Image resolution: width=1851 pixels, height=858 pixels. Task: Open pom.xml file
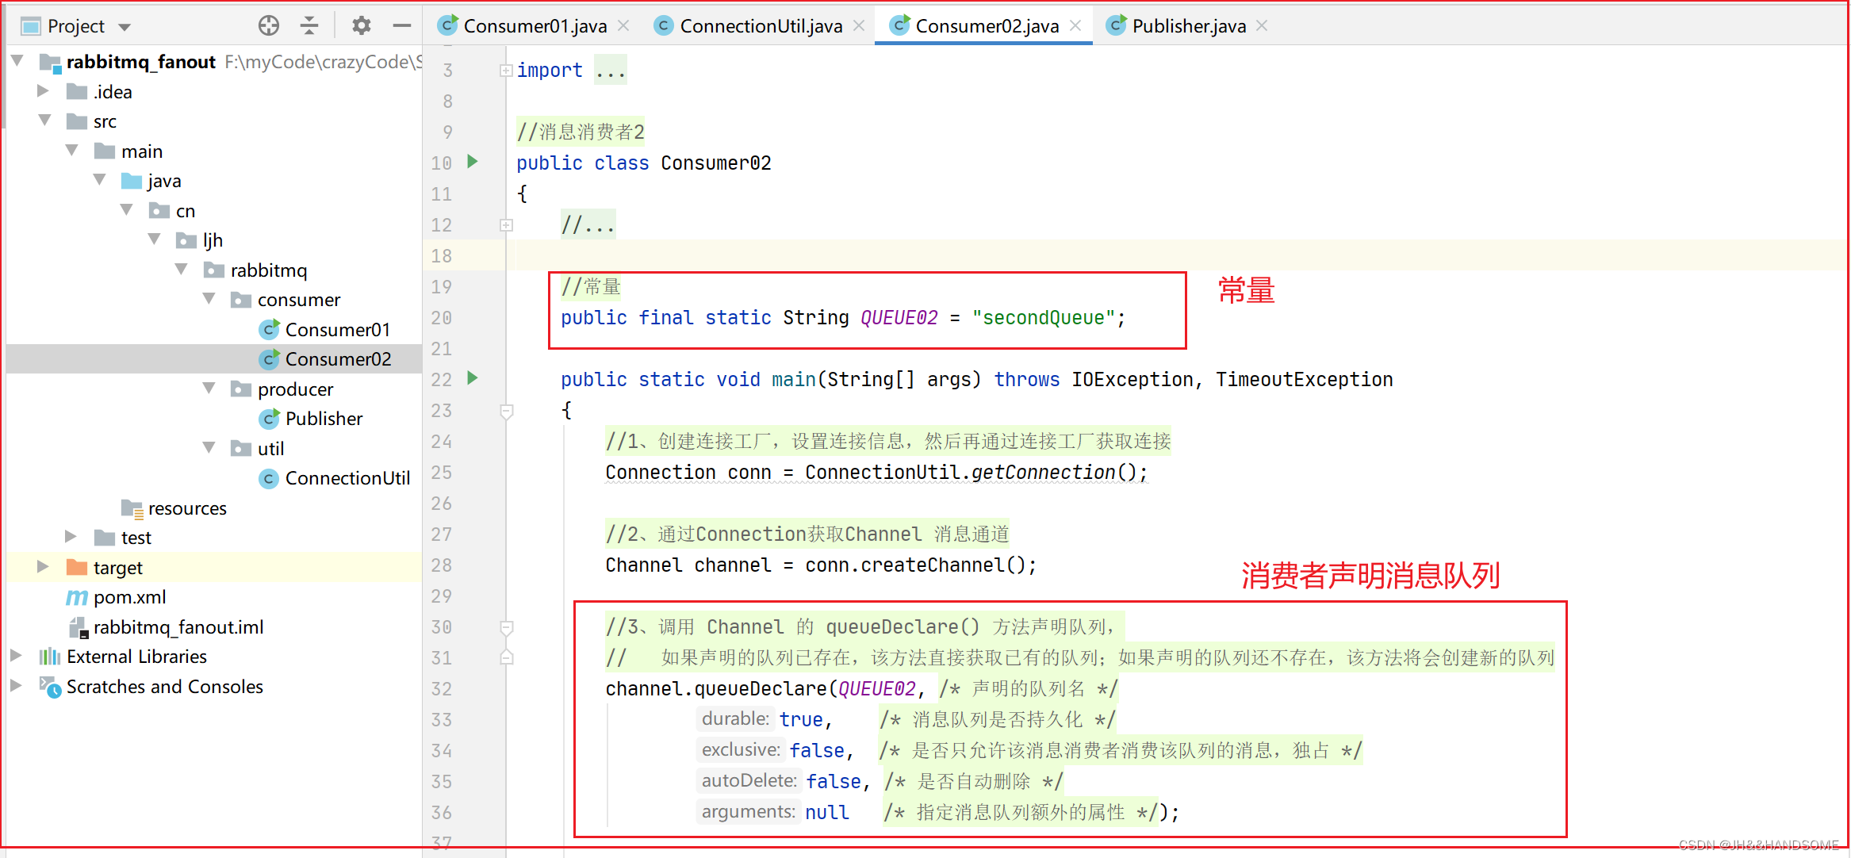tap(129, 596)
